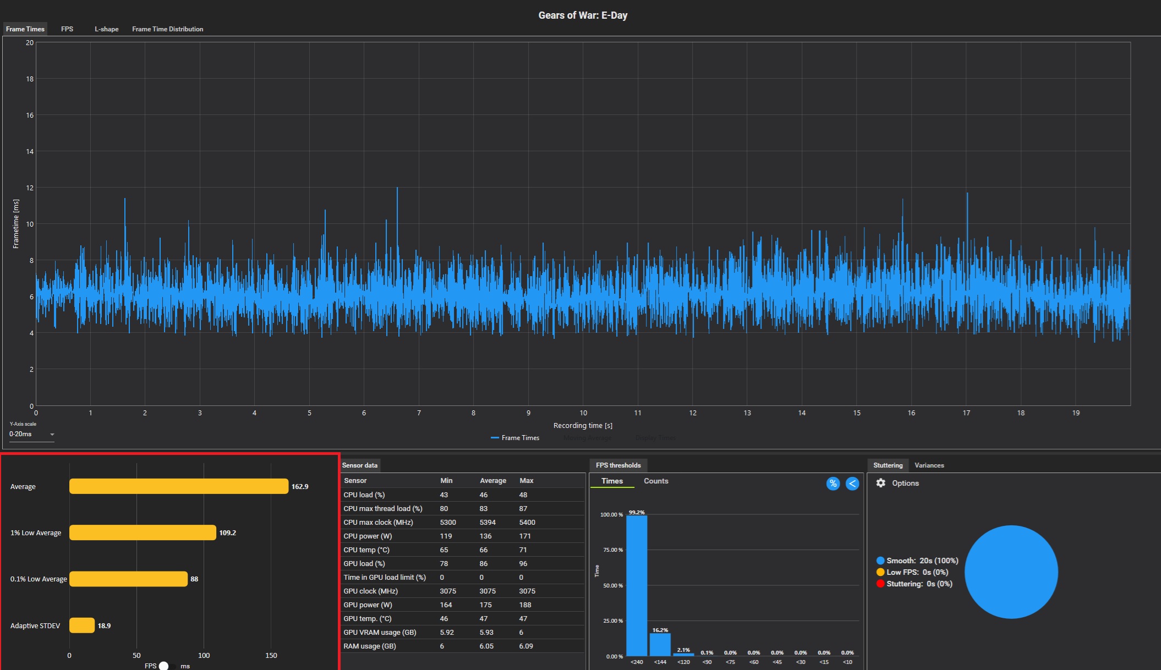This screenshot has width=1161, height=670.
Task: Toggle the FPS / ms unit switch
Action: [167, 666]
